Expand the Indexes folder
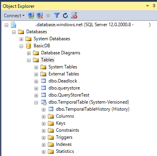This screenshot has height=156, width=157. pos(43,145)
